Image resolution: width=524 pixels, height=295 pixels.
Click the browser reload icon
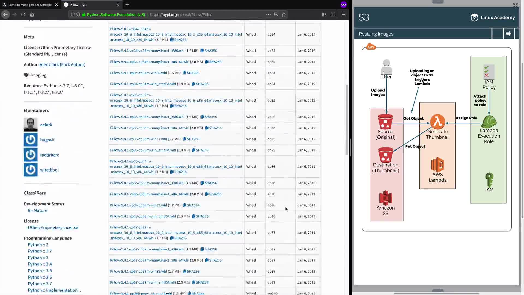23,14
